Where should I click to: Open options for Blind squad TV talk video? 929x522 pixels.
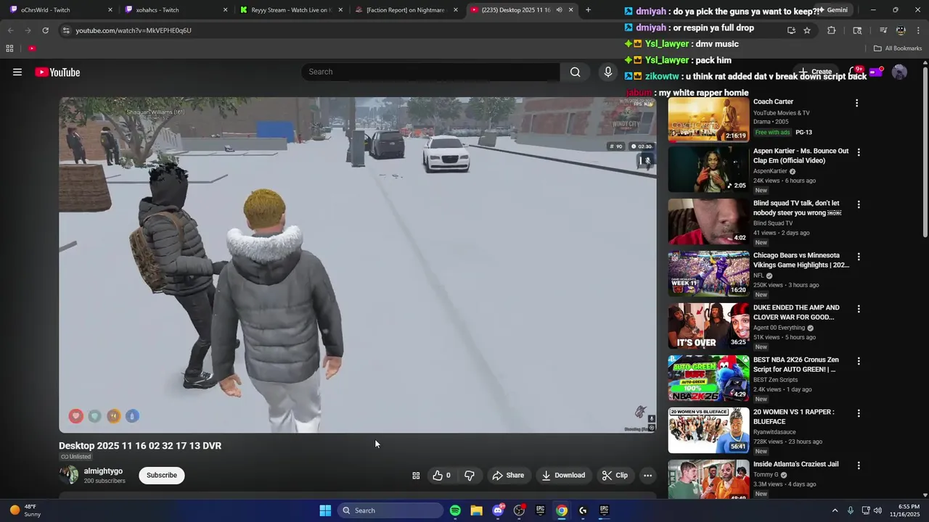click(859, 204)
